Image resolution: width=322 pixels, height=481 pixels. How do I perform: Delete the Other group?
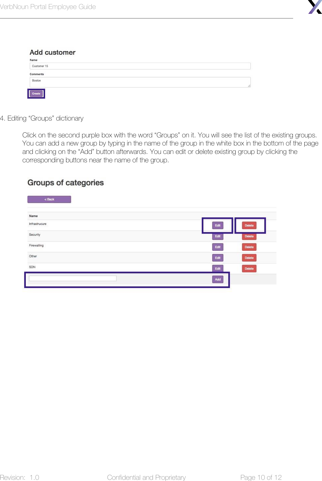[249, 258]
